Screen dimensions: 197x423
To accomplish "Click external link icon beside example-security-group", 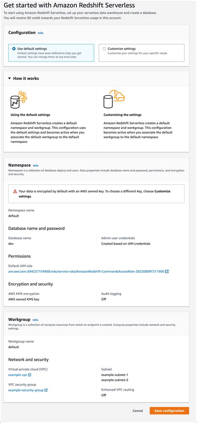I will (46, 390).
